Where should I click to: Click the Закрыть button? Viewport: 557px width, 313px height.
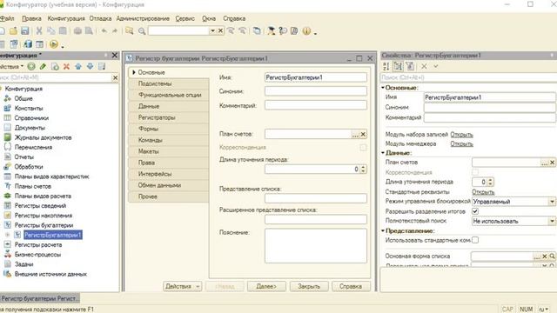coord(309,286)
